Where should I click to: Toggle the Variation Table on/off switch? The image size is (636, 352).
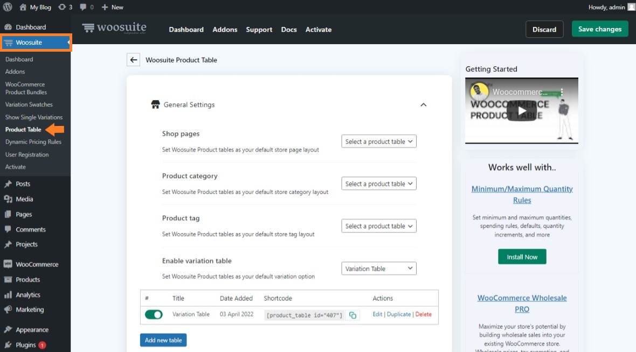[x=154, y=314]
